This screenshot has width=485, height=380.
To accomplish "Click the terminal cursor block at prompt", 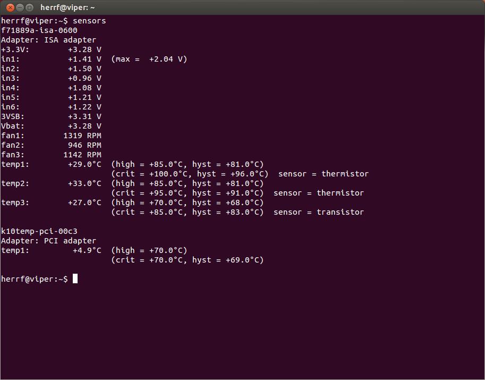I will pos(75,279).
